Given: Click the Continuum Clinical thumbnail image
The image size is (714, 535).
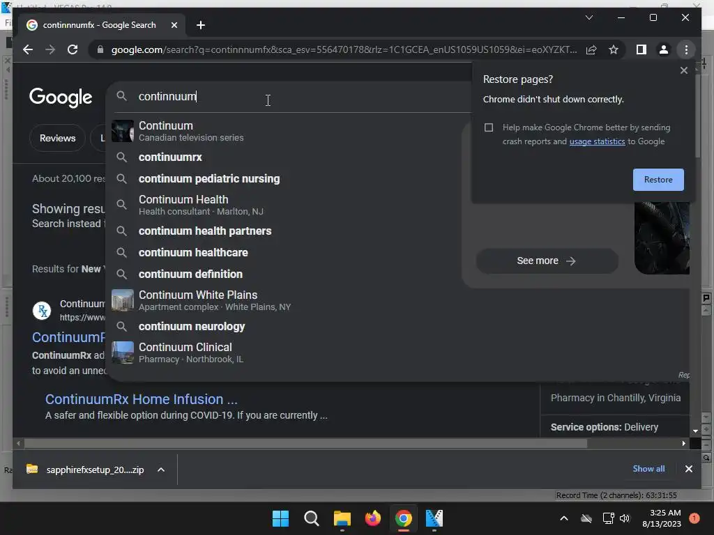Looking at the screenshot, I should (x=123, y=352).
